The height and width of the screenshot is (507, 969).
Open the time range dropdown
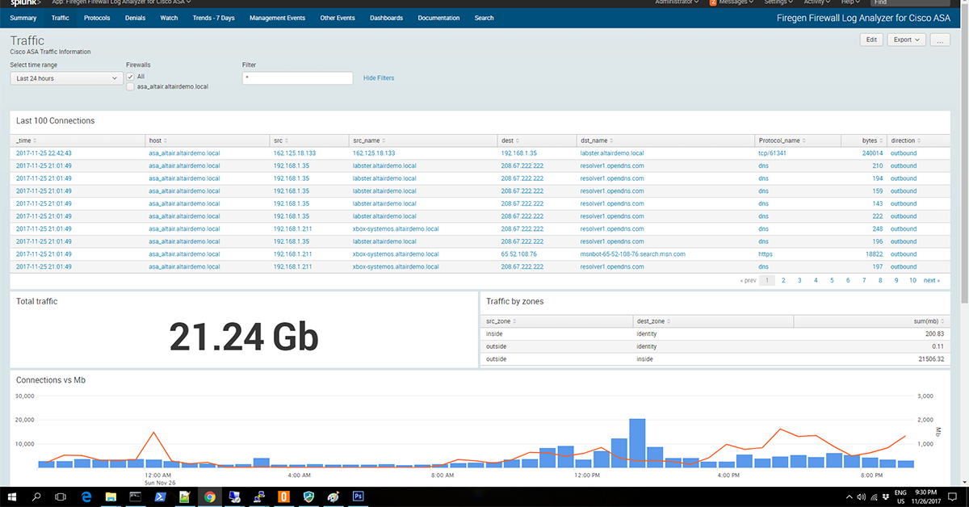point(66,78)
